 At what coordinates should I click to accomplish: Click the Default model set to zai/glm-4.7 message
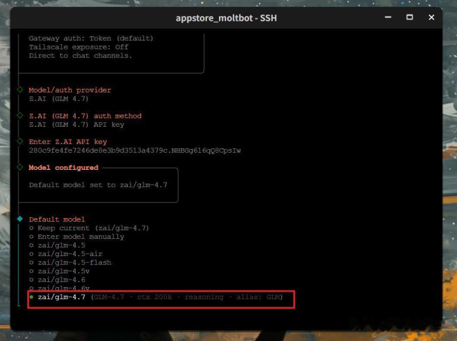pos(97,185)
